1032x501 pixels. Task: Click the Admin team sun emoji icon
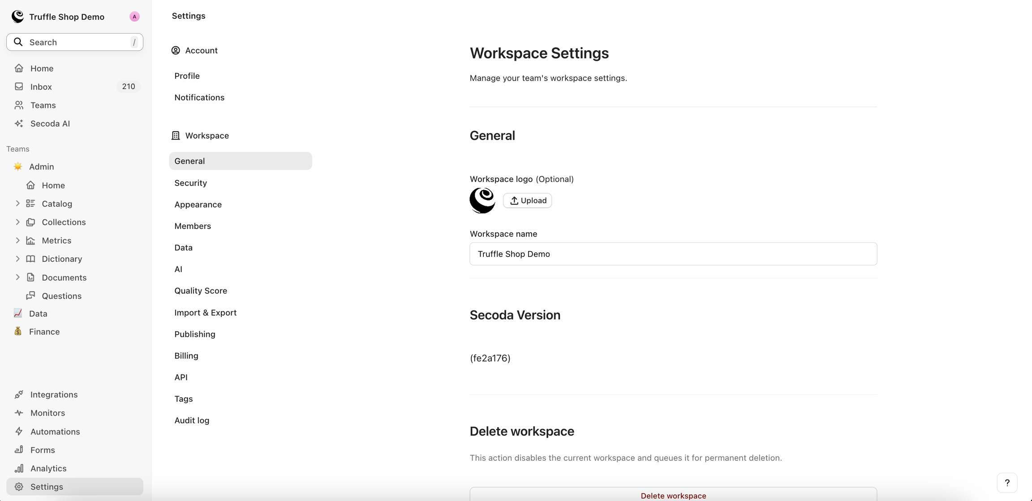click(x=18, y=166)
